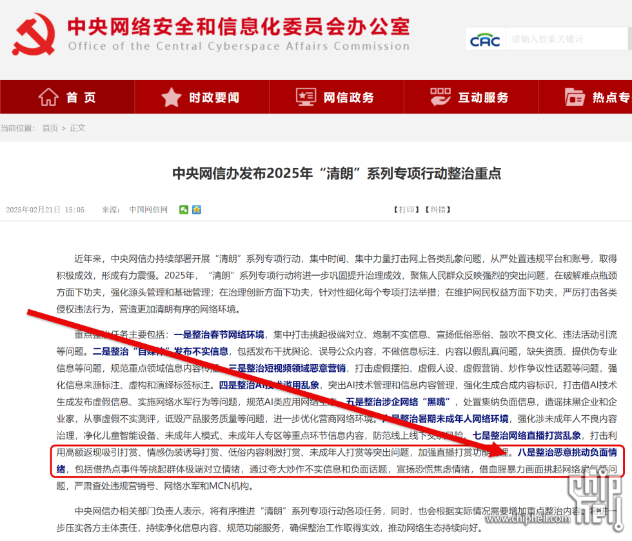Click the folder icon for 热点专题

click(575, 97)
